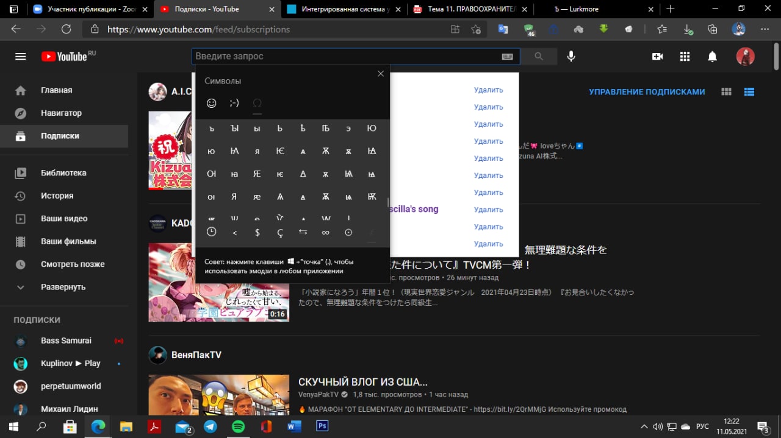Open Смотреть позже in sidebar
This screenshot has width=781, height=438.
[64, 264]
